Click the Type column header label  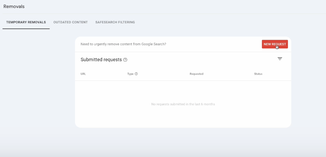[x=130, y=74]
